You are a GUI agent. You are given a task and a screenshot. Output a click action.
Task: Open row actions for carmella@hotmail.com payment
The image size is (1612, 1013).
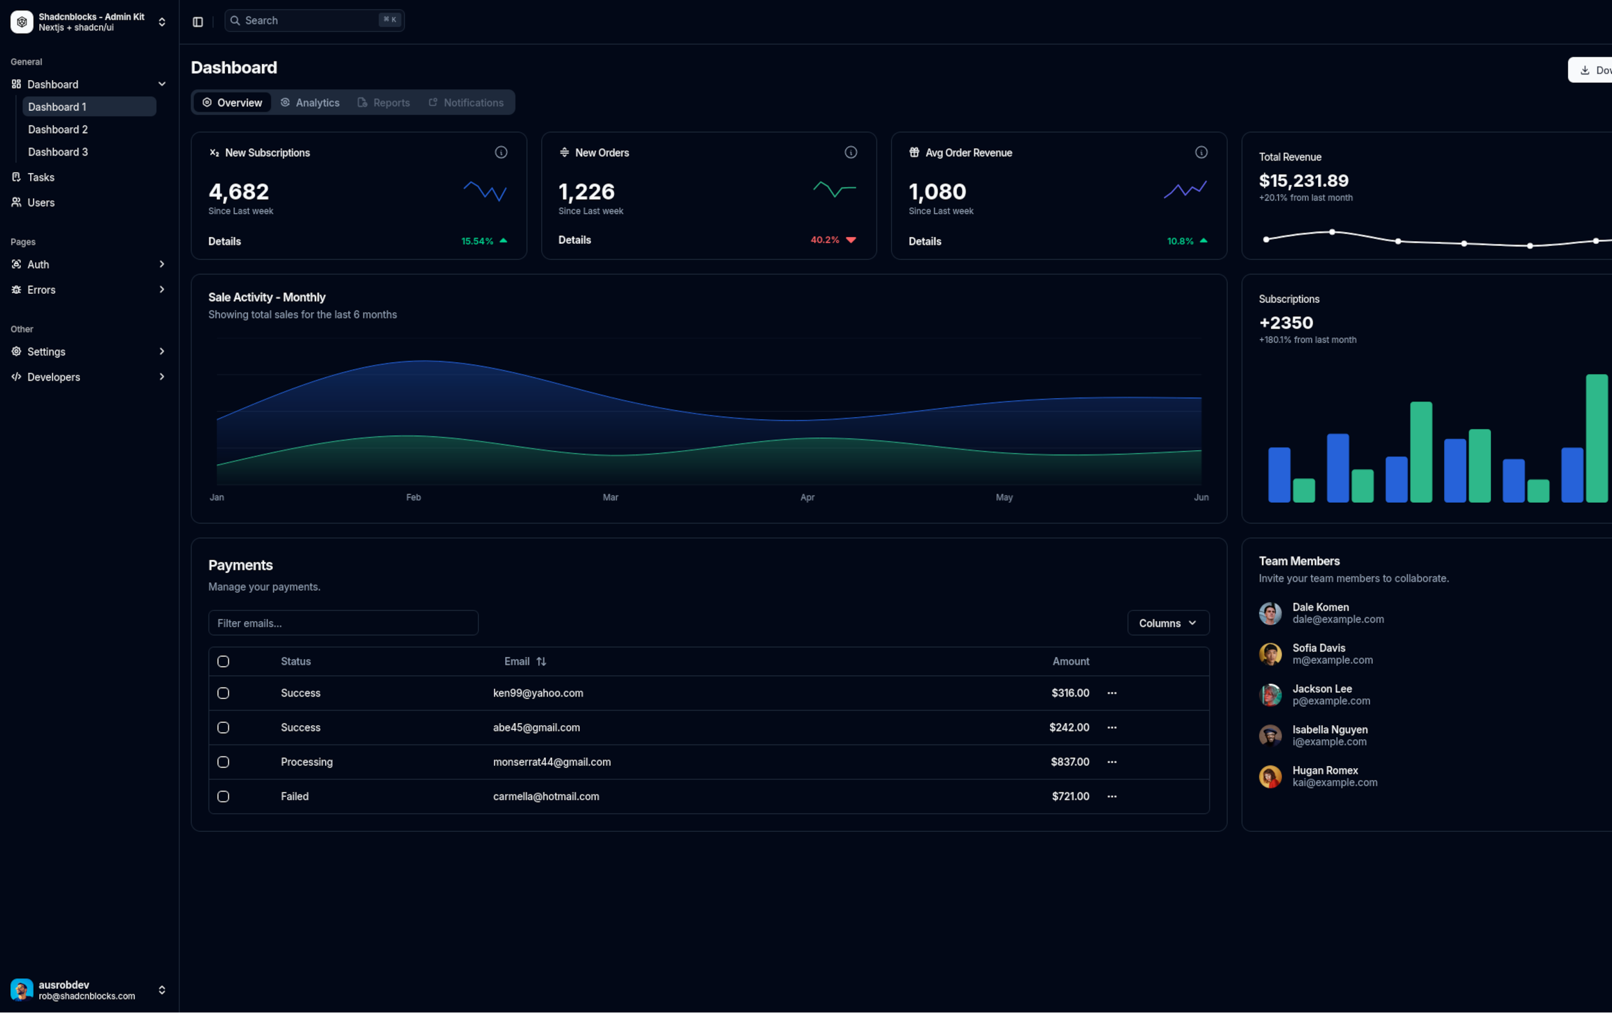tap(1112, 796)
